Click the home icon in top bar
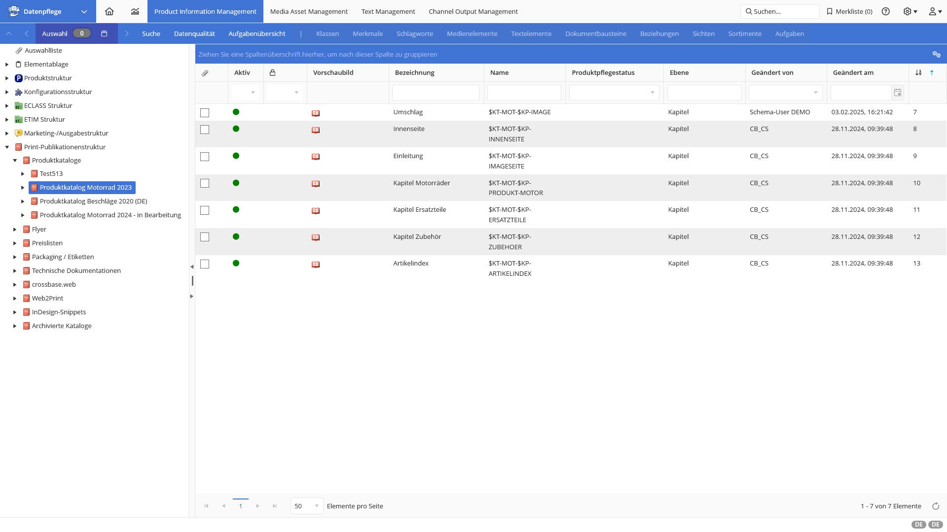947x532 pixels. (109, 11)
